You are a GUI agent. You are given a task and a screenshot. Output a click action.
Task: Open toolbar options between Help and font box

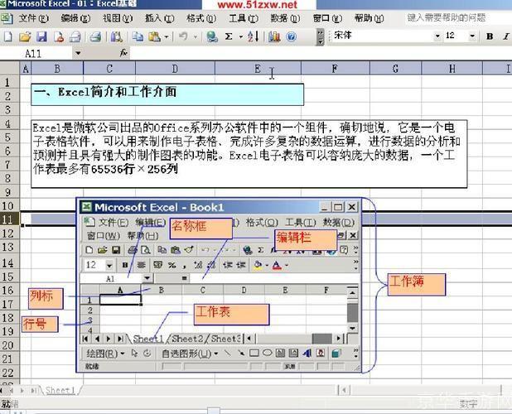tap(321, 37)
